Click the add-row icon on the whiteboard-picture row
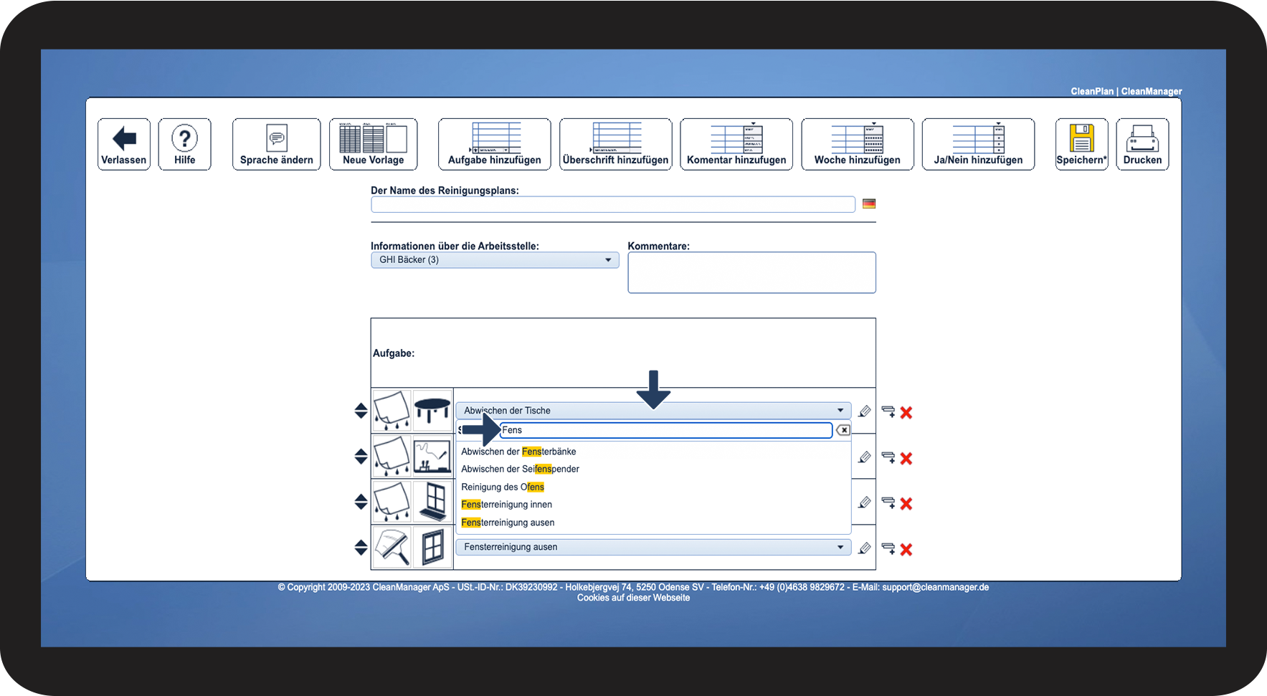The image size is (1267, 696). click(888, 457)
